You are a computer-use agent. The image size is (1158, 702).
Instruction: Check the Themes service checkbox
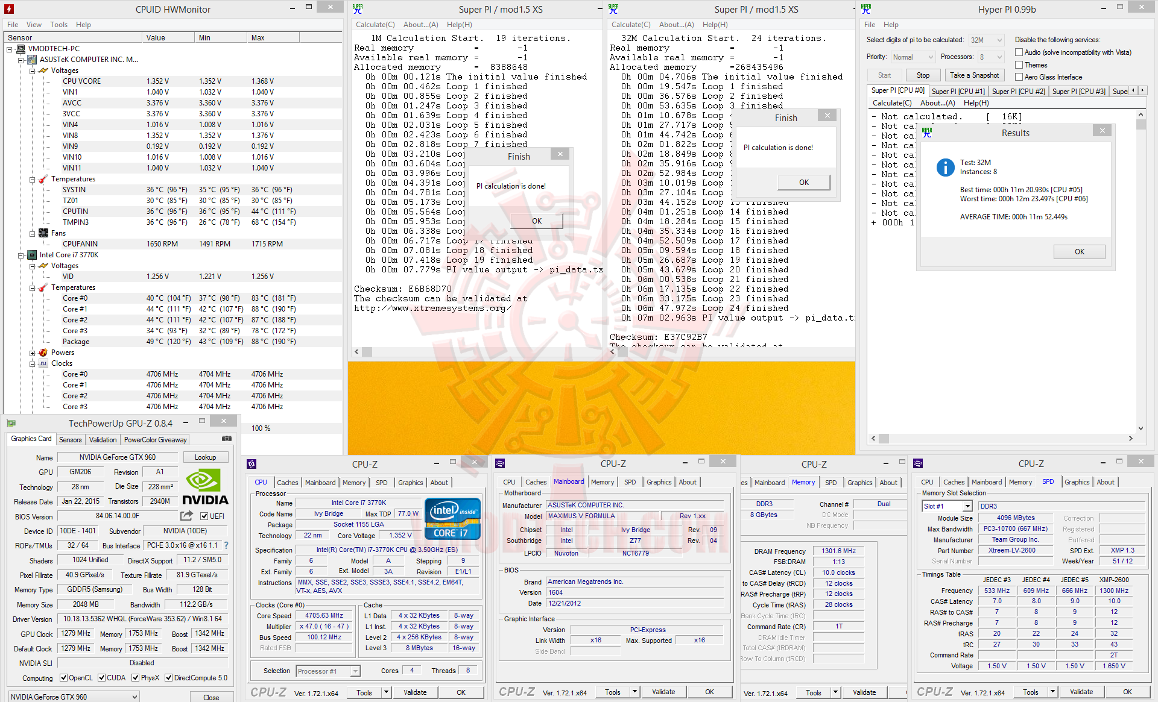1019,65
